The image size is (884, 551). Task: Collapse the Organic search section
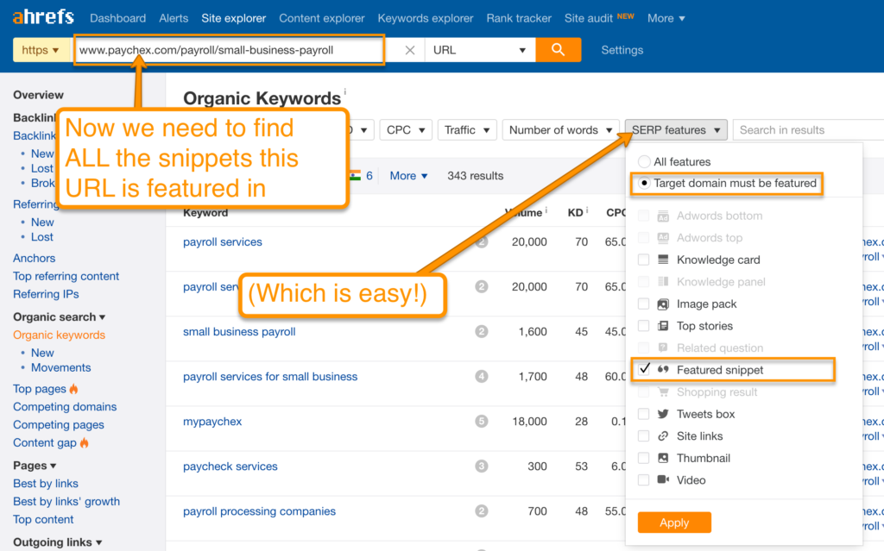(60, 316)
